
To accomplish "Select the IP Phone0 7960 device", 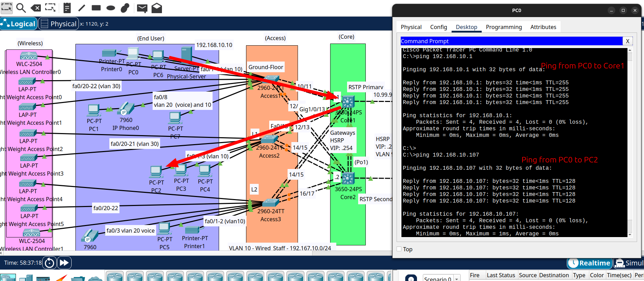I will click(125, 109).
